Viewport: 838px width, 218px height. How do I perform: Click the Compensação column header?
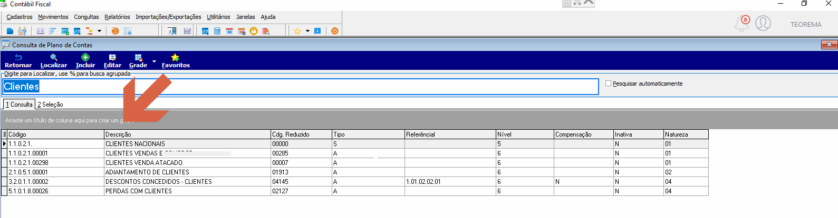point(583,134)
